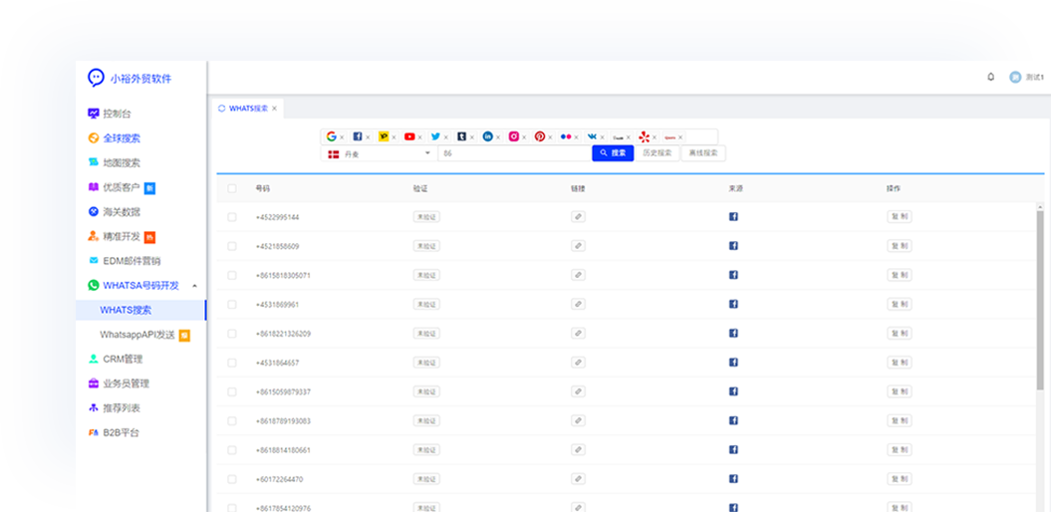The height and width of the screenshot is (512, 1051).
Task: Check the row for +8615818305071
Action: 232,276
